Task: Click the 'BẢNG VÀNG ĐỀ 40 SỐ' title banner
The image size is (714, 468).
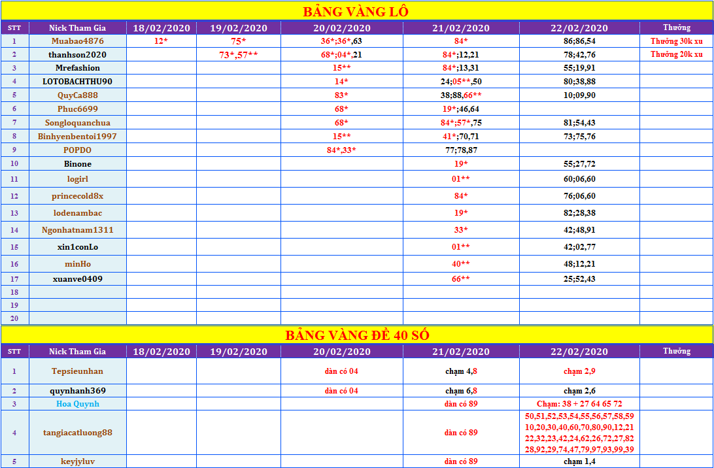Action: (x=357, y=335)
